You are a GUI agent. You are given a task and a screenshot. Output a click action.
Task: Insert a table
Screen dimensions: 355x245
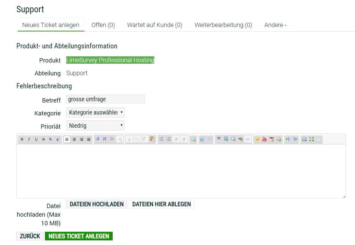193,139
